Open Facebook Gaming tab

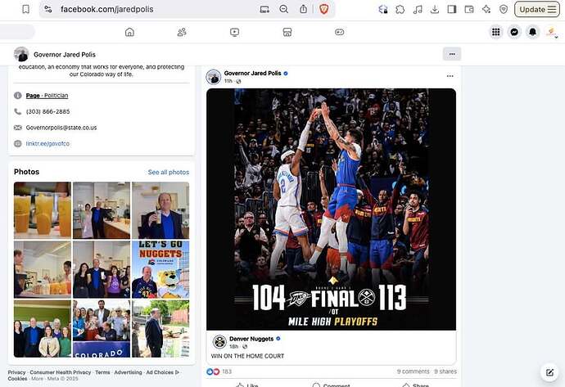coord(340,33)
